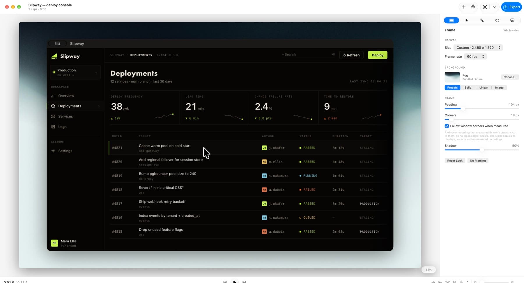Click the Slipway logo icon in the preview sidebar
This screenshot has width=524, height=283.
(x=54, y=56)
